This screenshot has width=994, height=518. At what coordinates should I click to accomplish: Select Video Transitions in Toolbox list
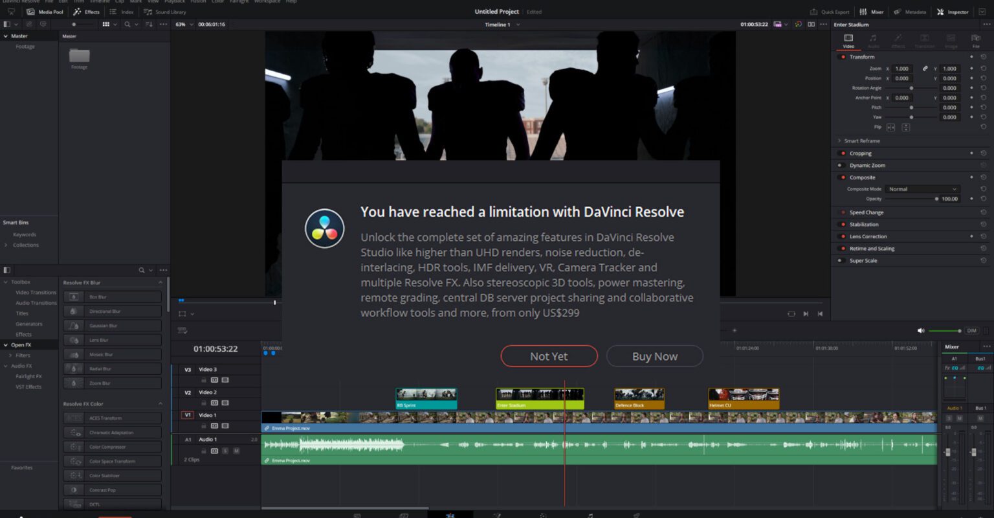pos(36,293)
